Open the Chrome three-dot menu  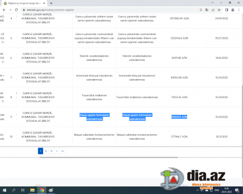click(x=239, y=10)
